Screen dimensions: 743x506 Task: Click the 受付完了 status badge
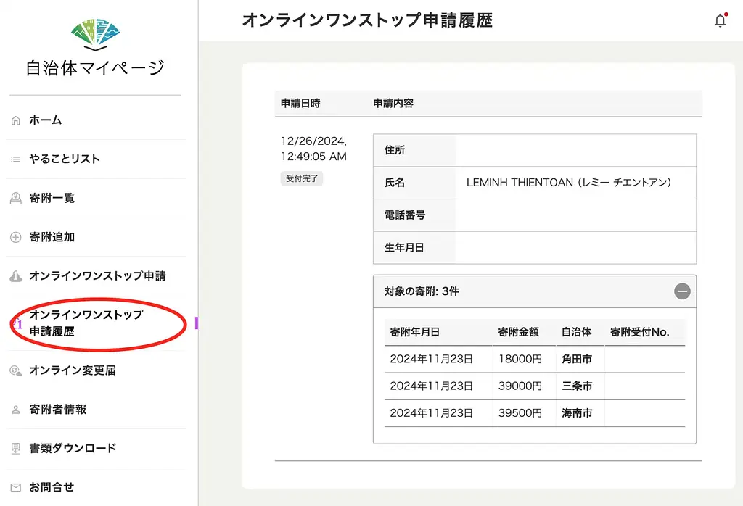301,178
